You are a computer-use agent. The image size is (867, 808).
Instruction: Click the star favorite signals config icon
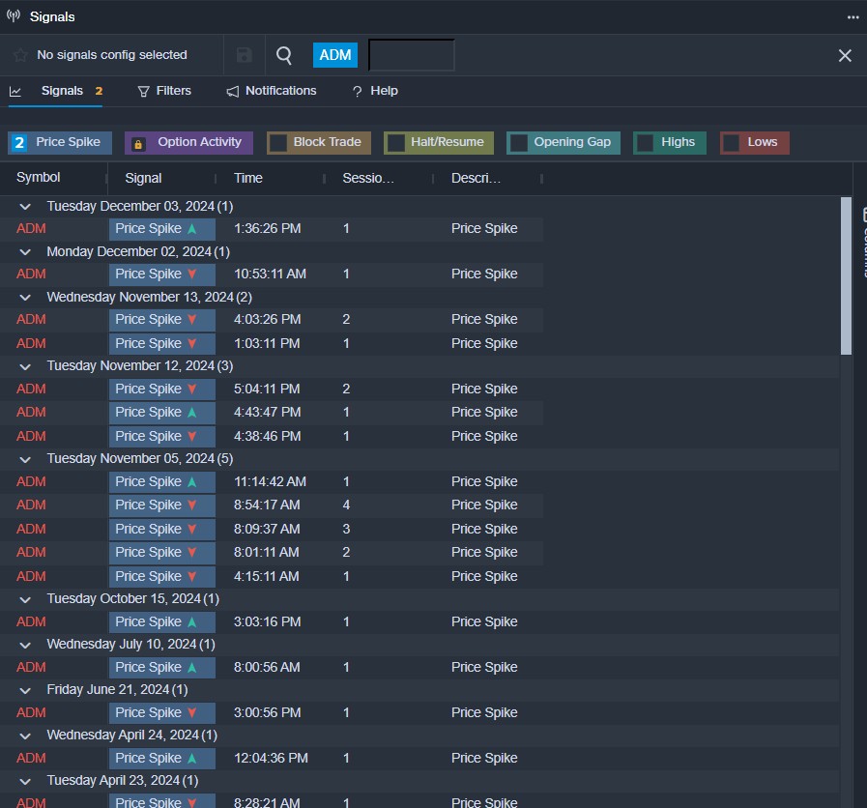20,55
